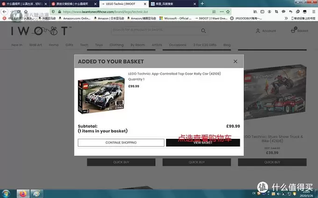
Task: Reload the current page
Action: 19,12
